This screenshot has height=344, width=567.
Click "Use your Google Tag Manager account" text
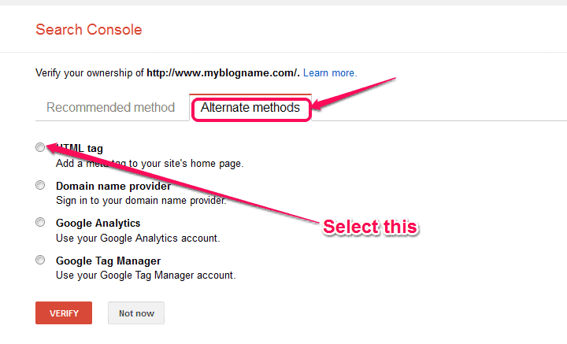pos(146,276)
